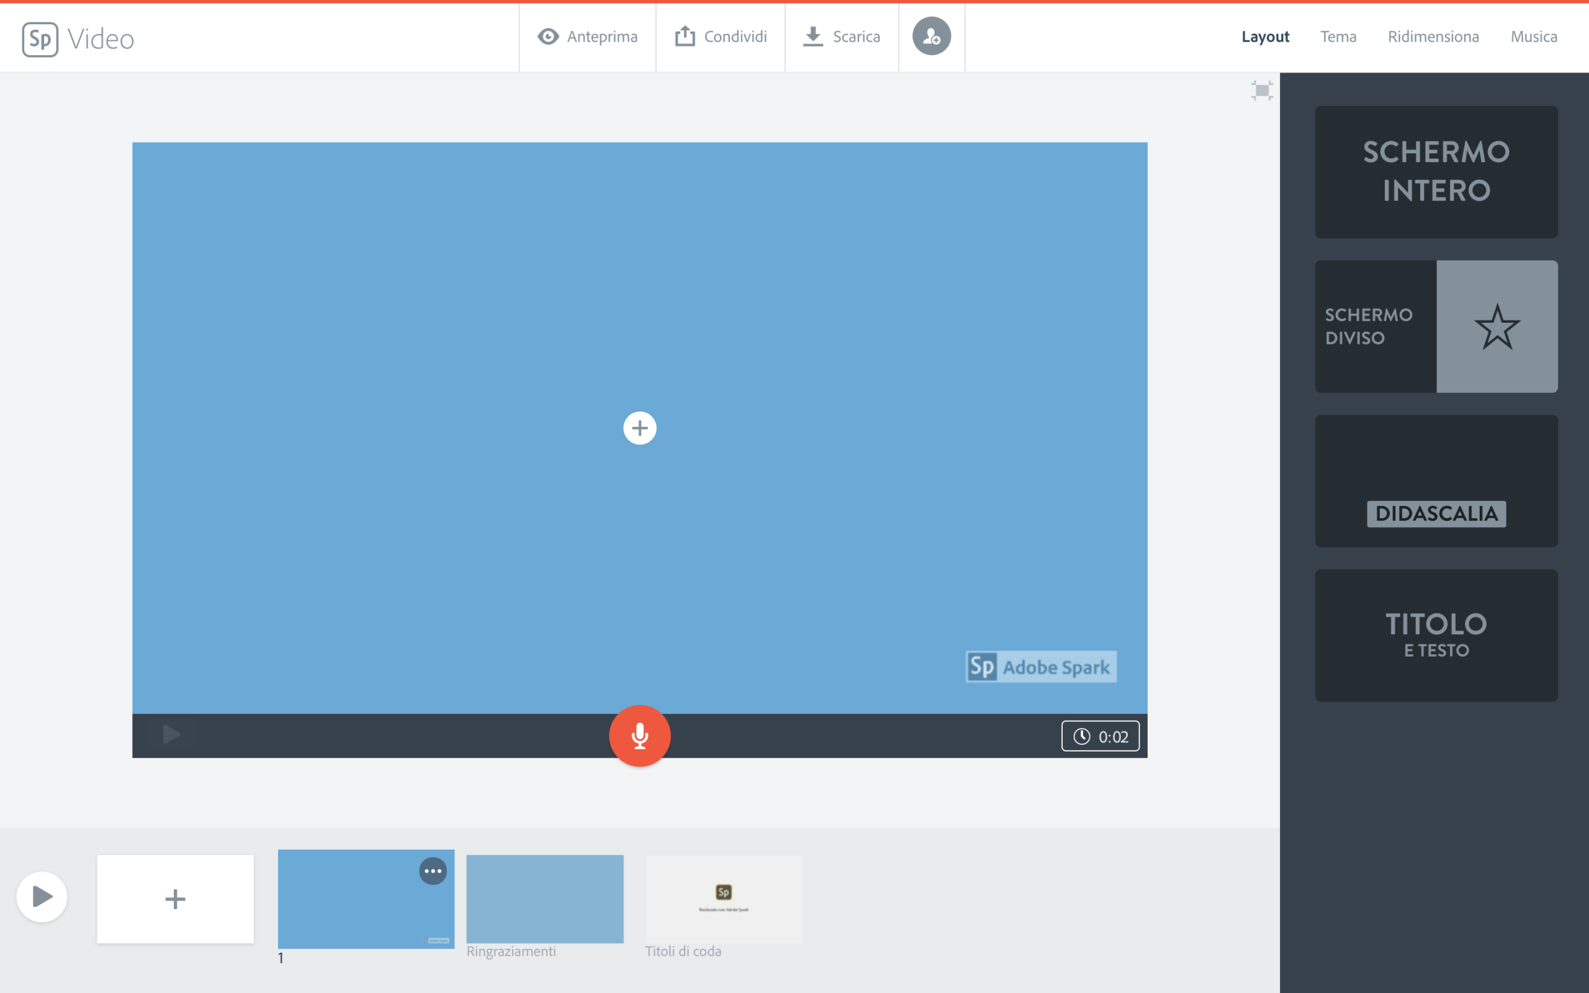Click the invite collaborator icon

(930, 37)
